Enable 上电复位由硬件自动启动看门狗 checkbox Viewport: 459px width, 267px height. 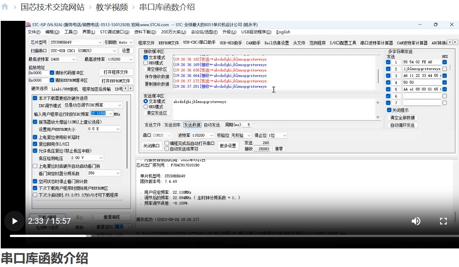click(35, 166)
